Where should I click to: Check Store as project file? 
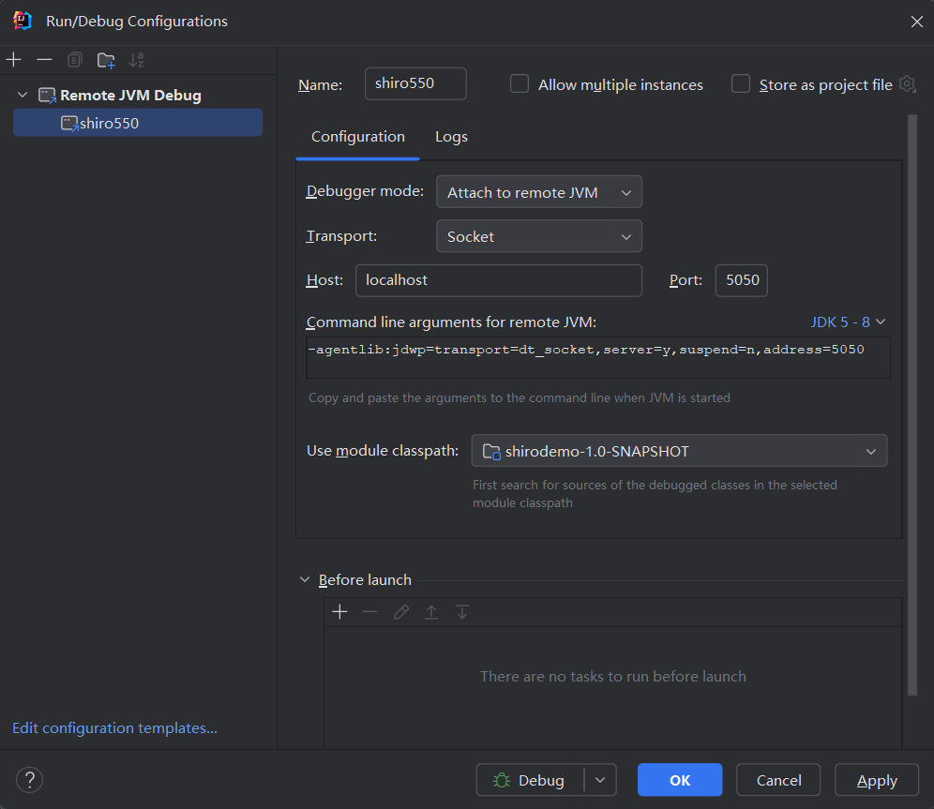[741, 84]
